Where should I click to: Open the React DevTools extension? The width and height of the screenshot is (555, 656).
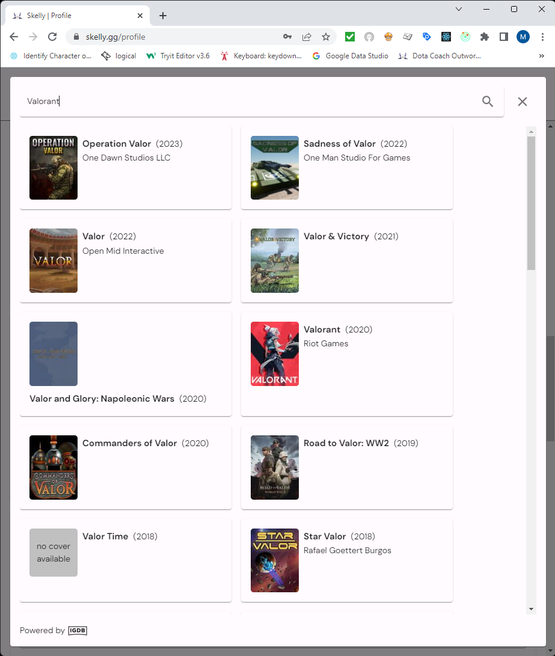point(446,37)
